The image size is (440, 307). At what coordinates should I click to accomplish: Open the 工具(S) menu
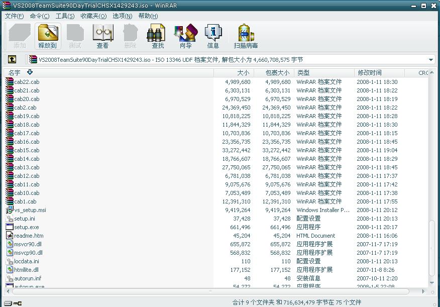(x=65, y=16)
